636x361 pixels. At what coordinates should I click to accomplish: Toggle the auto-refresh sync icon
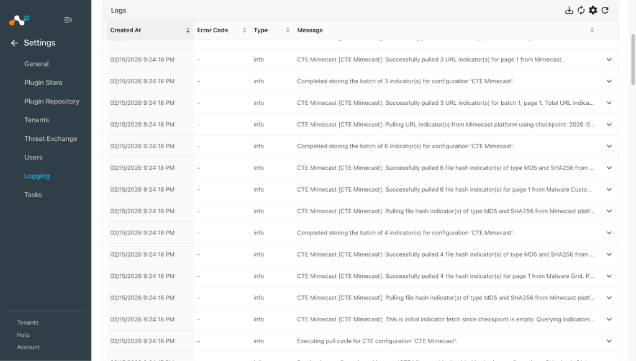(581, 11)
